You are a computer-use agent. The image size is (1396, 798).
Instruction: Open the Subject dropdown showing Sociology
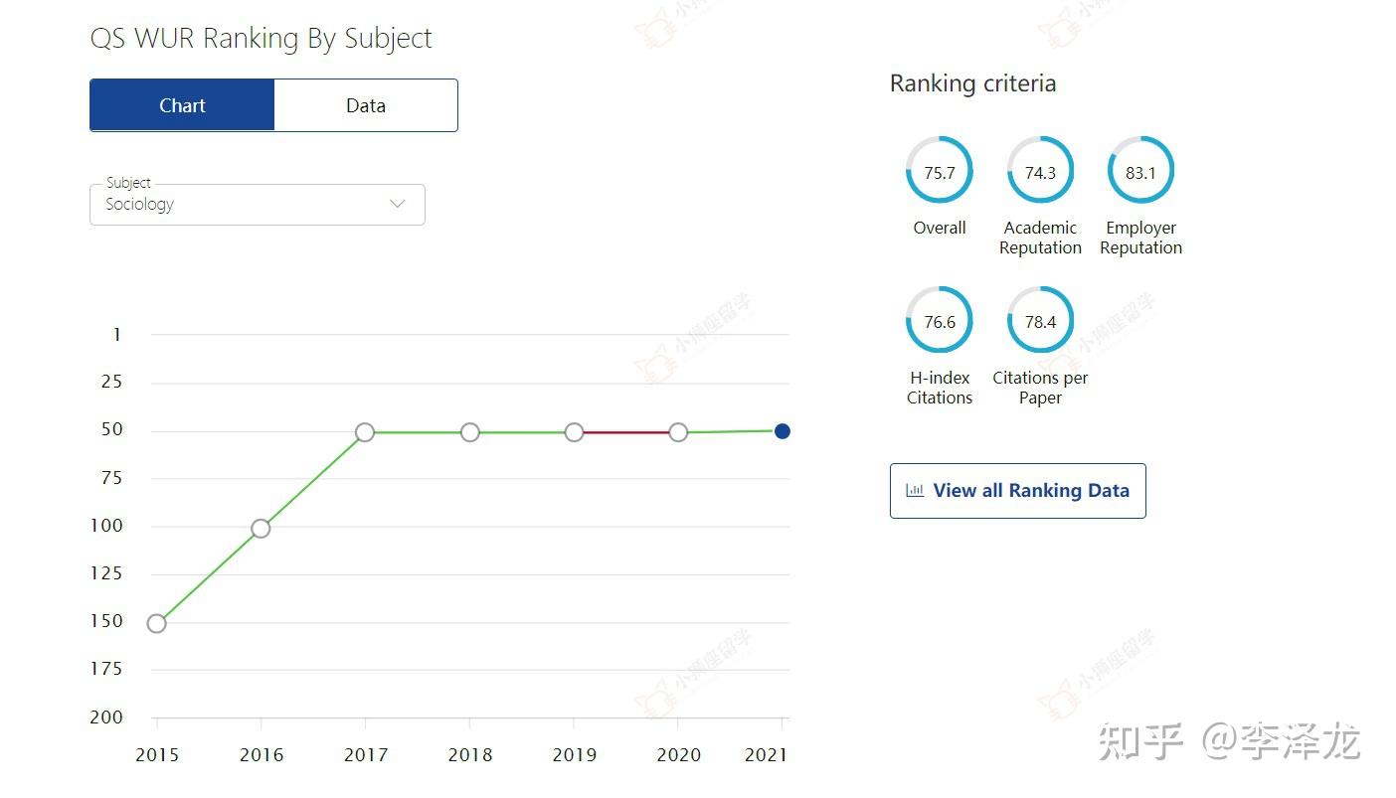[x=257, y=205]
